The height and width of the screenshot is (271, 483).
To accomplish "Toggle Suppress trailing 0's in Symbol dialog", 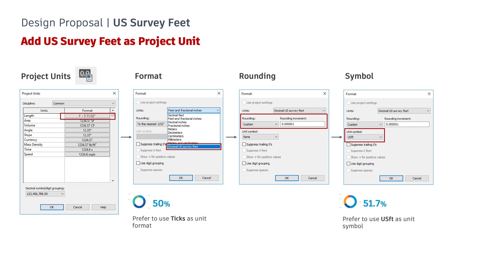I will [348, 145].
